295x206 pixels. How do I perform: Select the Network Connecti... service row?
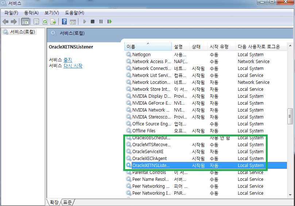tap(205, 68)
